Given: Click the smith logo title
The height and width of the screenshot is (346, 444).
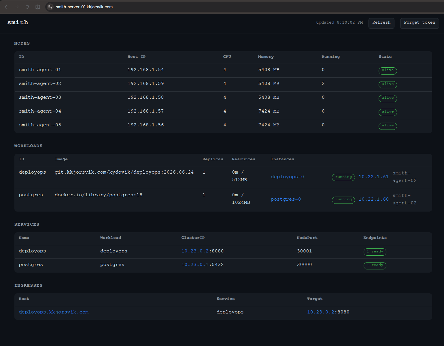Looking at the screenshot, I should click(x=18, y=22).
